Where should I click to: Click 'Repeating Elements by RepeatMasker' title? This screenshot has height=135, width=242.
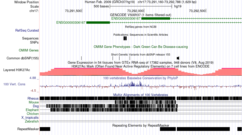click(141, 125)
